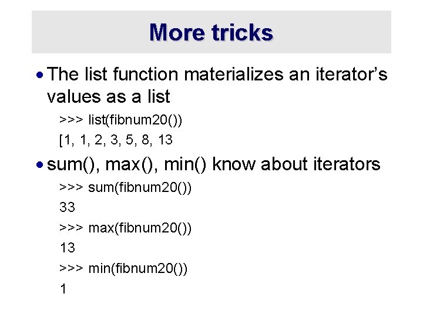Click the code line 'sum(fibnum20())'
The image size is (423, 317).
click(140, 188)
